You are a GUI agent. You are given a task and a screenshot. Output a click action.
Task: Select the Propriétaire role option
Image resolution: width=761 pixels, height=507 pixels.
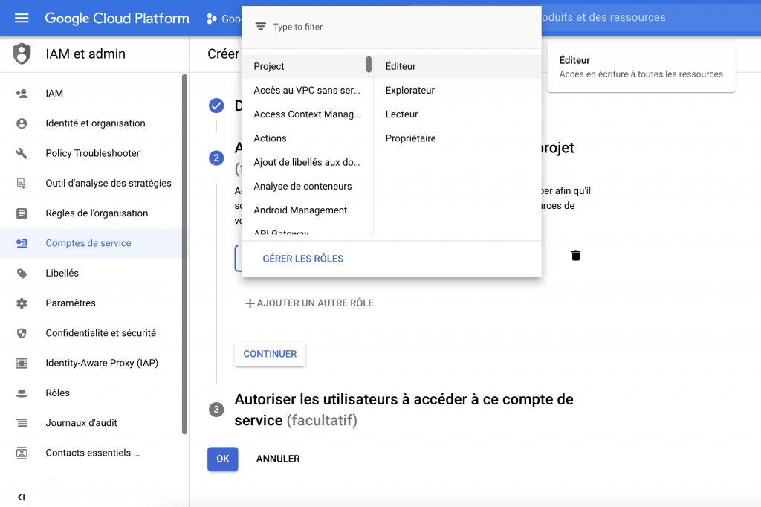click(x=410, y=138)
